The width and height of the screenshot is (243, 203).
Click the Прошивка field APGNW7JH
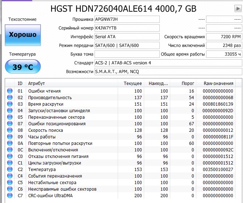point(127,19)
